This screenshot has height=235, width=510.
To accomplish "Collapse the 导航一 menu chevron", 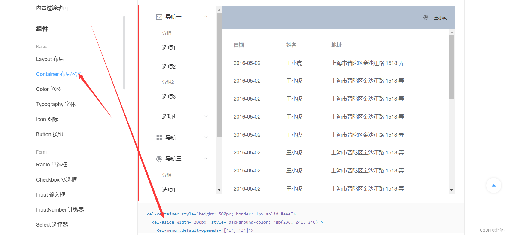I will (x=206, y=17).
